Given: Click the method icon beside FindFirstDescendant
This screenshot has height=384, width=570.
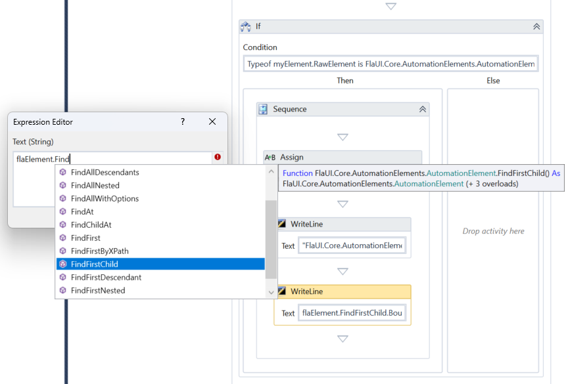Looking at the screenshot, I should 63,277.
